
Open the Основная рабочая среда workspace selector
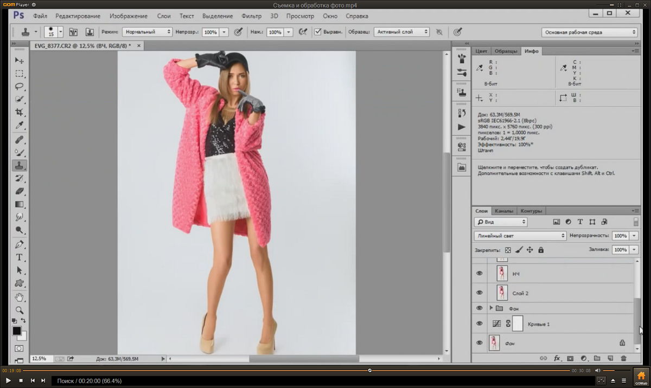coord(589,33)
